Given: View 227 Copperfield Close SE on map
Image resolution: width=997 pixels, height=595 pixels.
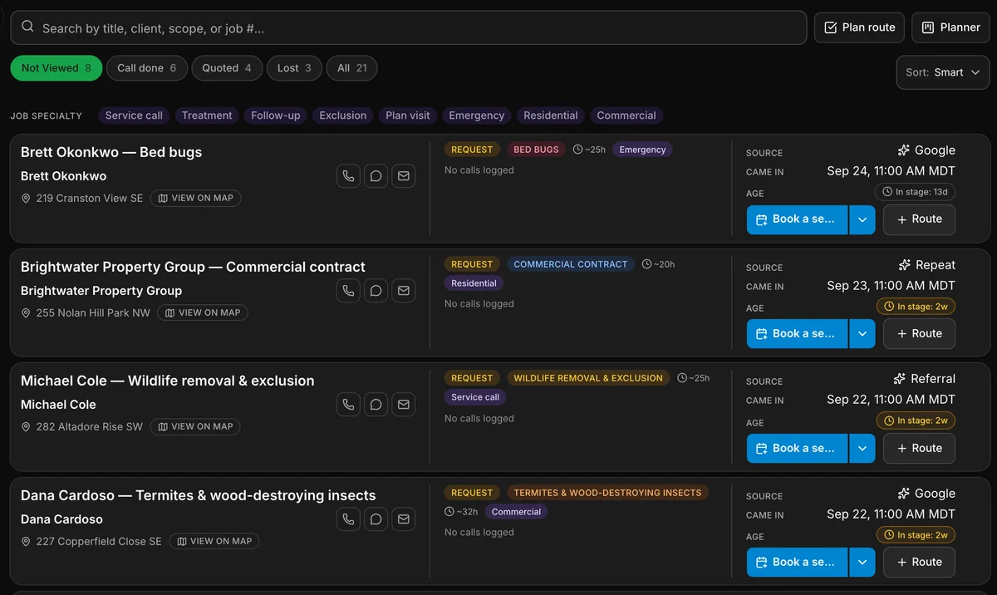Looking at the screenshot, I should [x=214, y=542].
